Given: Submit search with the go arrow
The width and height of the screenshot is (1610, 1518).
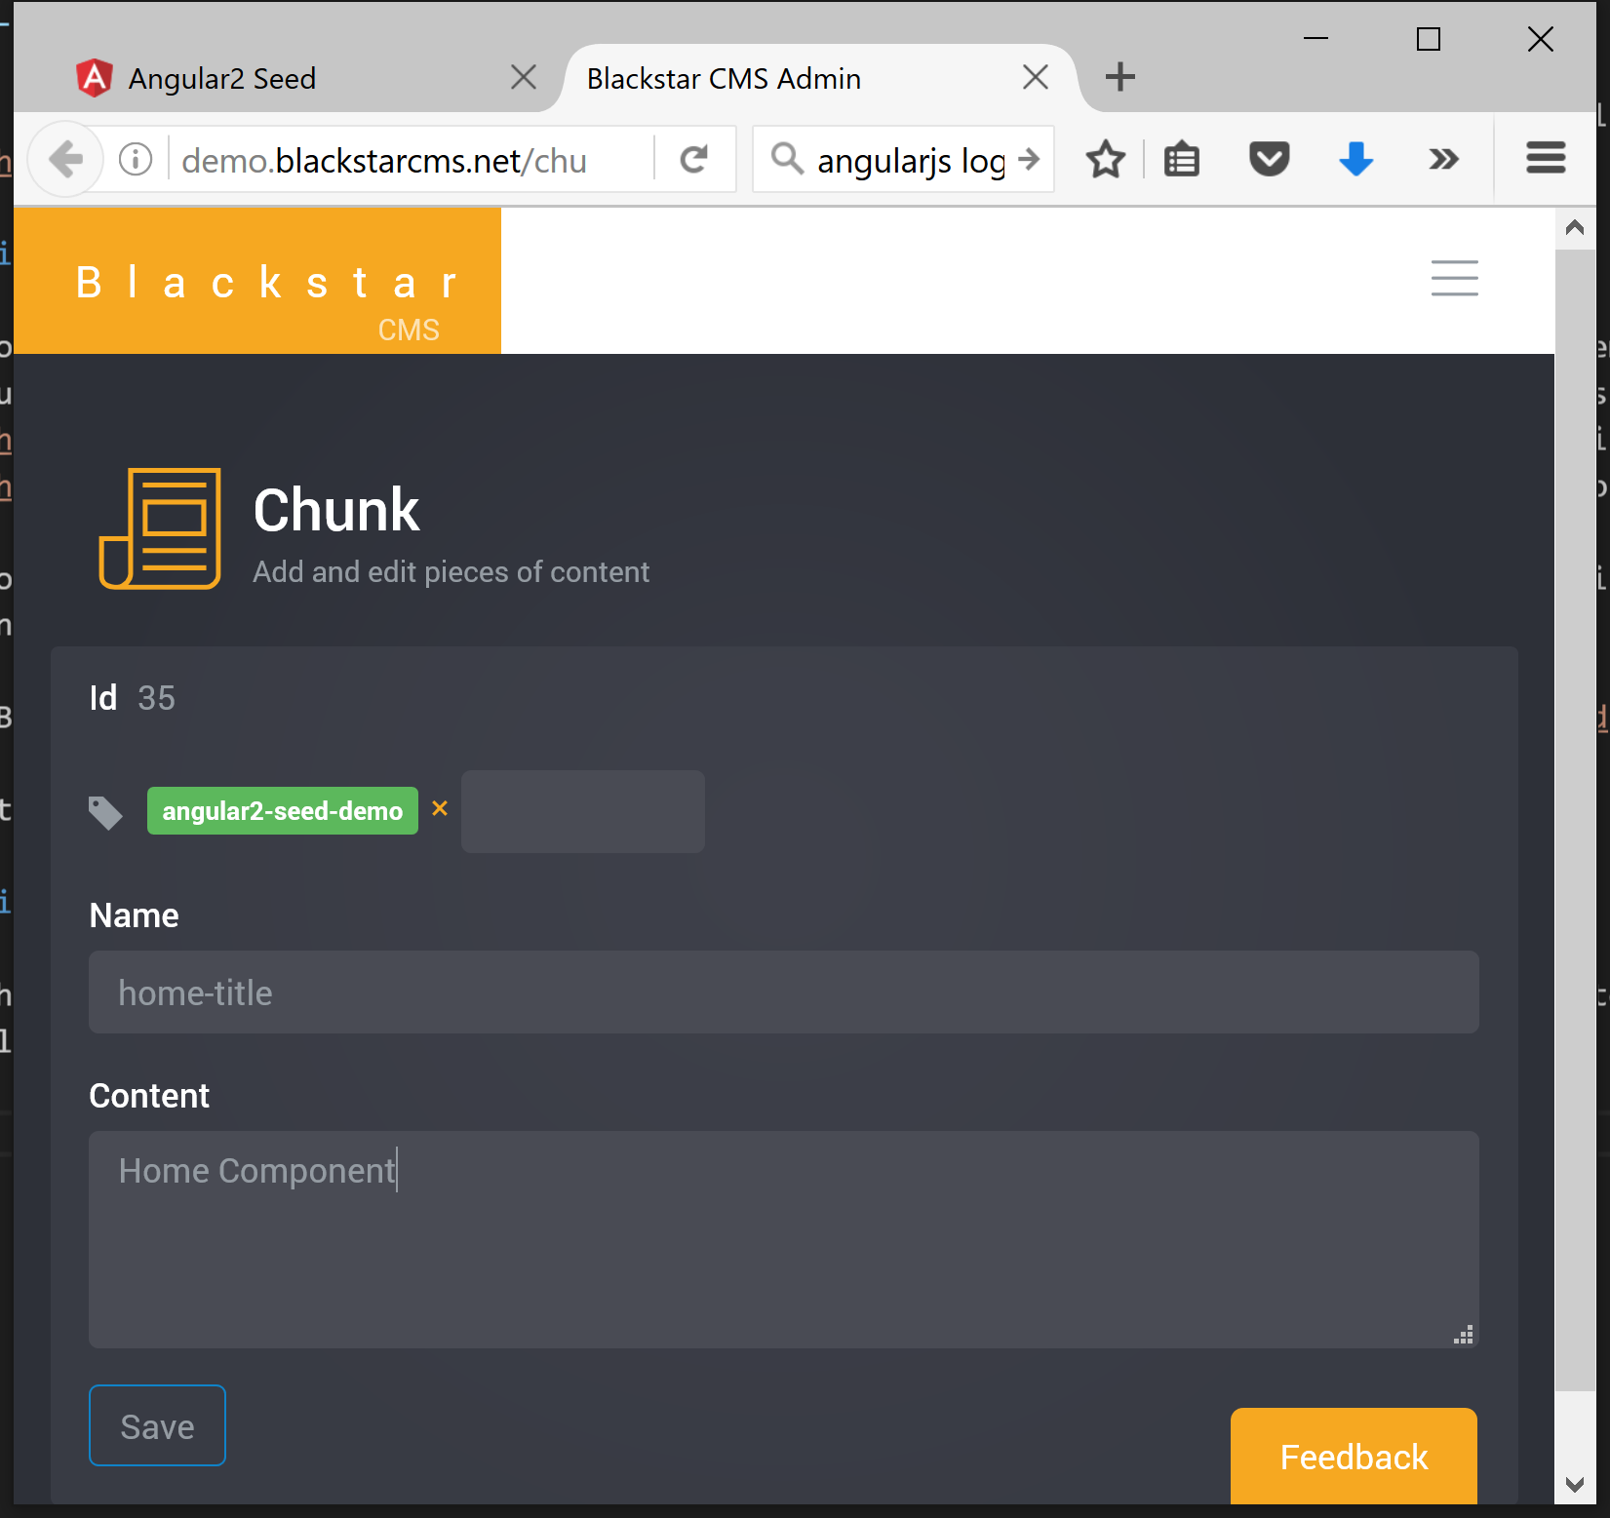Looking at the screenshot, I should coord(1029,158).
